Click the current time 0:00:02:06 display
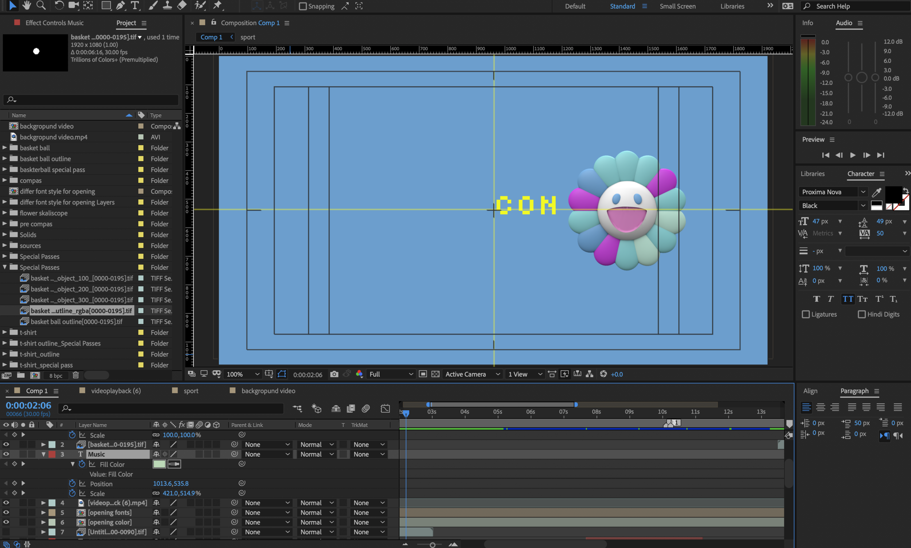Image resolution: width=911 pixels, height=548 pixels. [x=28, y=406]
